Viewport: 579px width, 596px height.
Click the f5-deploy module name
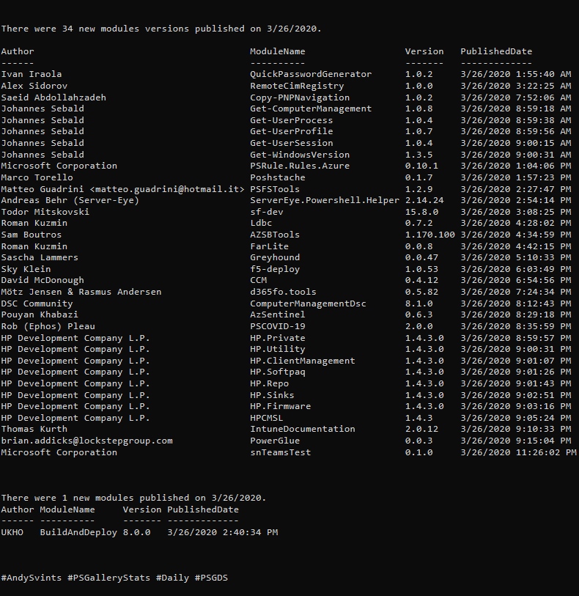tap(275, 269)
